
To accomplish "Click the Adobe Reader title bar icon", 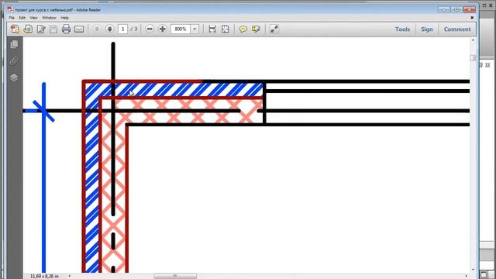I will (x=10, y=9).
